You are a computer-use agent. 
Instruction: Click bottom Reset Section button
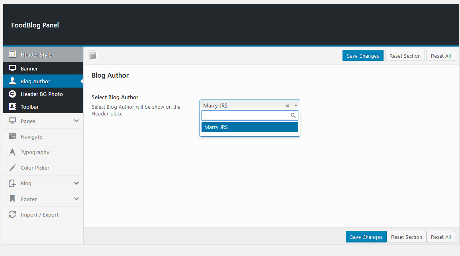click(x=406, y=237)
